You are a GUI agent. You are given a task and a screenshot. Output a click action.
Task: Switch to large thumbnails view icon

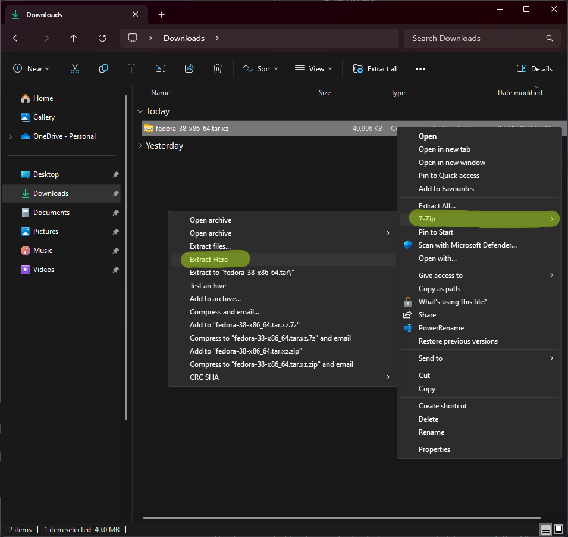pos(558,529)
